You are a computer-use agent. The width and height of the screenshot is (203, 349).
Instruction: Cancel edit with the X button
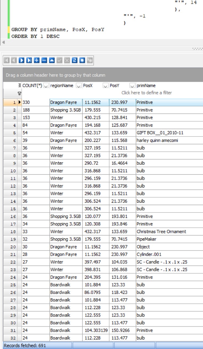point(67,60)
